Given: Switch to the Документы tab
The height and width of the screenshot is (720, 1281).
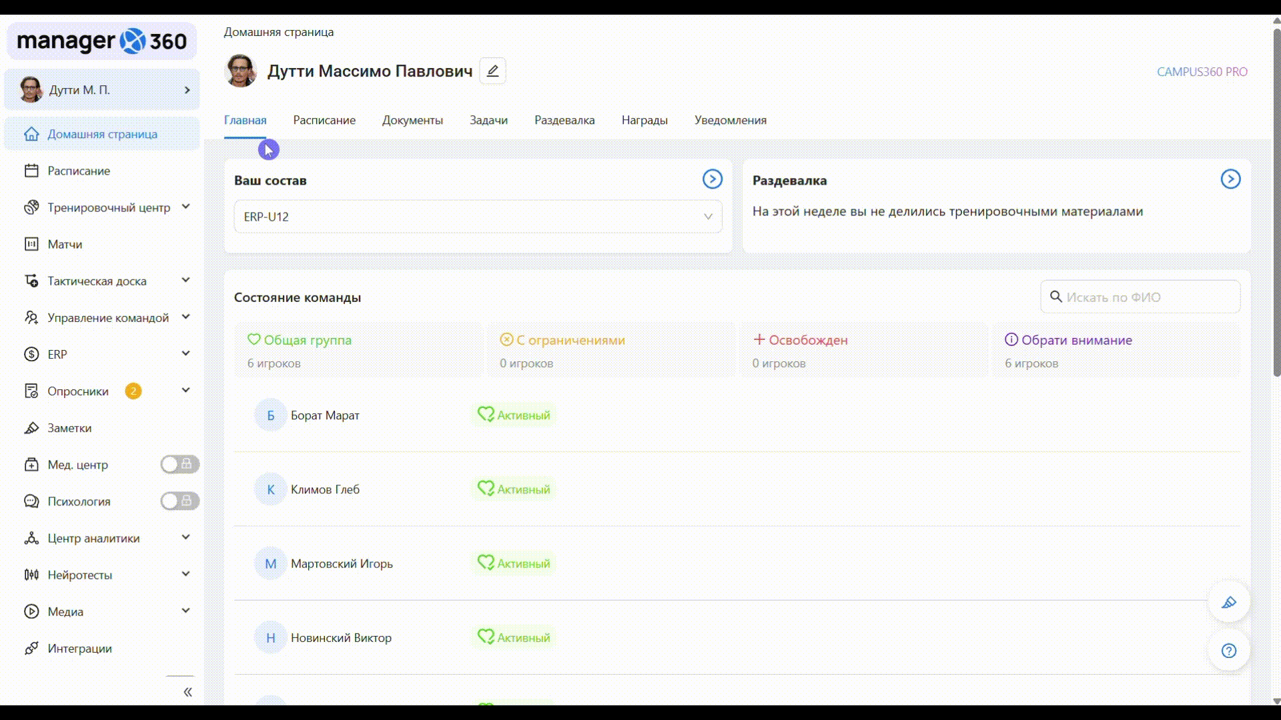Looking at the screenshot, I should point(412,121).
